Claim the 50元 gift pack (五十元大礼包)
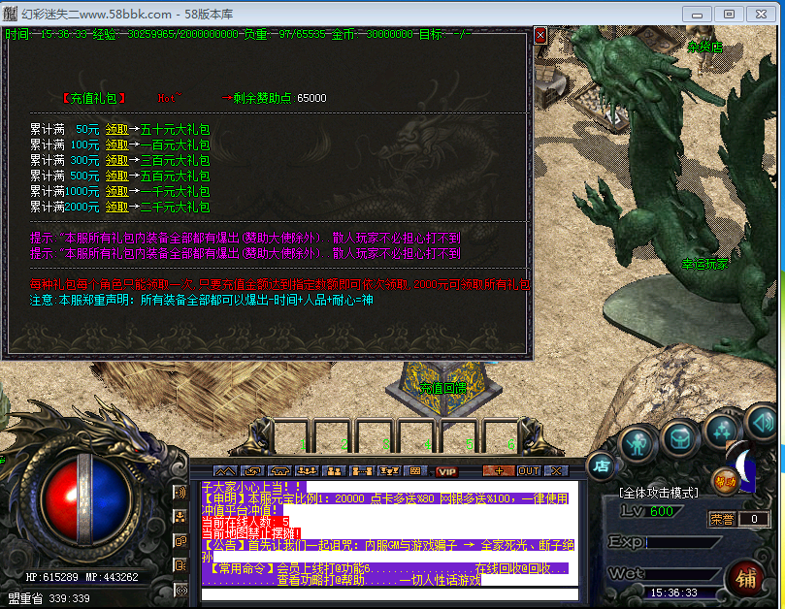This screenshot has height=609, width=785. coord(116,130)
